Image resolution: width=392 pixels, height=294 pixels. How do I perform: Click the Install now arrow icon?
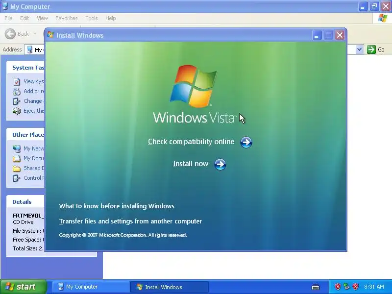coord(220,164)
